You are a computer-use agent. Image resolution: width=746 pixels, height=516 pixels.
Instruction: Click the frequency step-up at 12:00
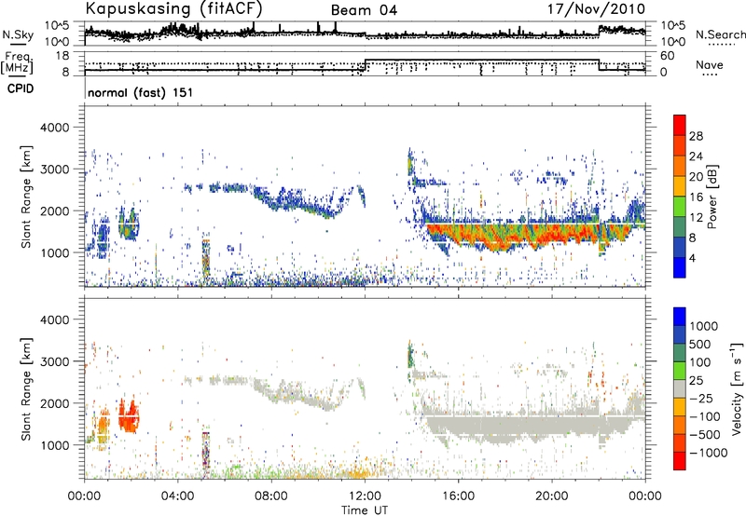(365, 65)
